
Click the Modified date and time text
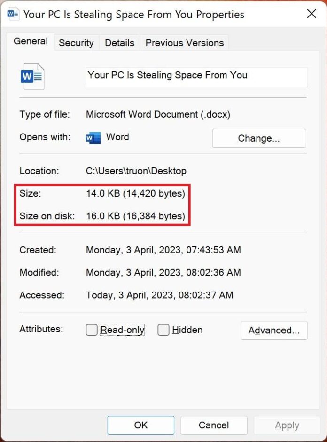click(x=163, y=273)
